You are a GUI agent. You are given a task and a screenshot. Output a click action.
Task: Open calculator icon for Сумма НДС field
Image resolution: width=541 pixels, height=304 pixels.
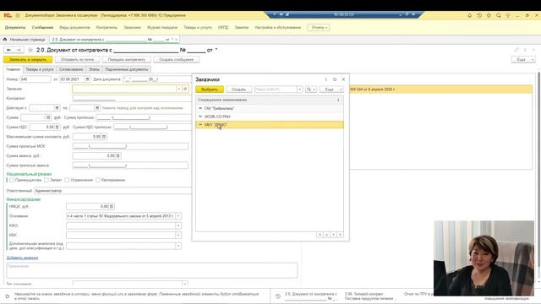(57, 128)
